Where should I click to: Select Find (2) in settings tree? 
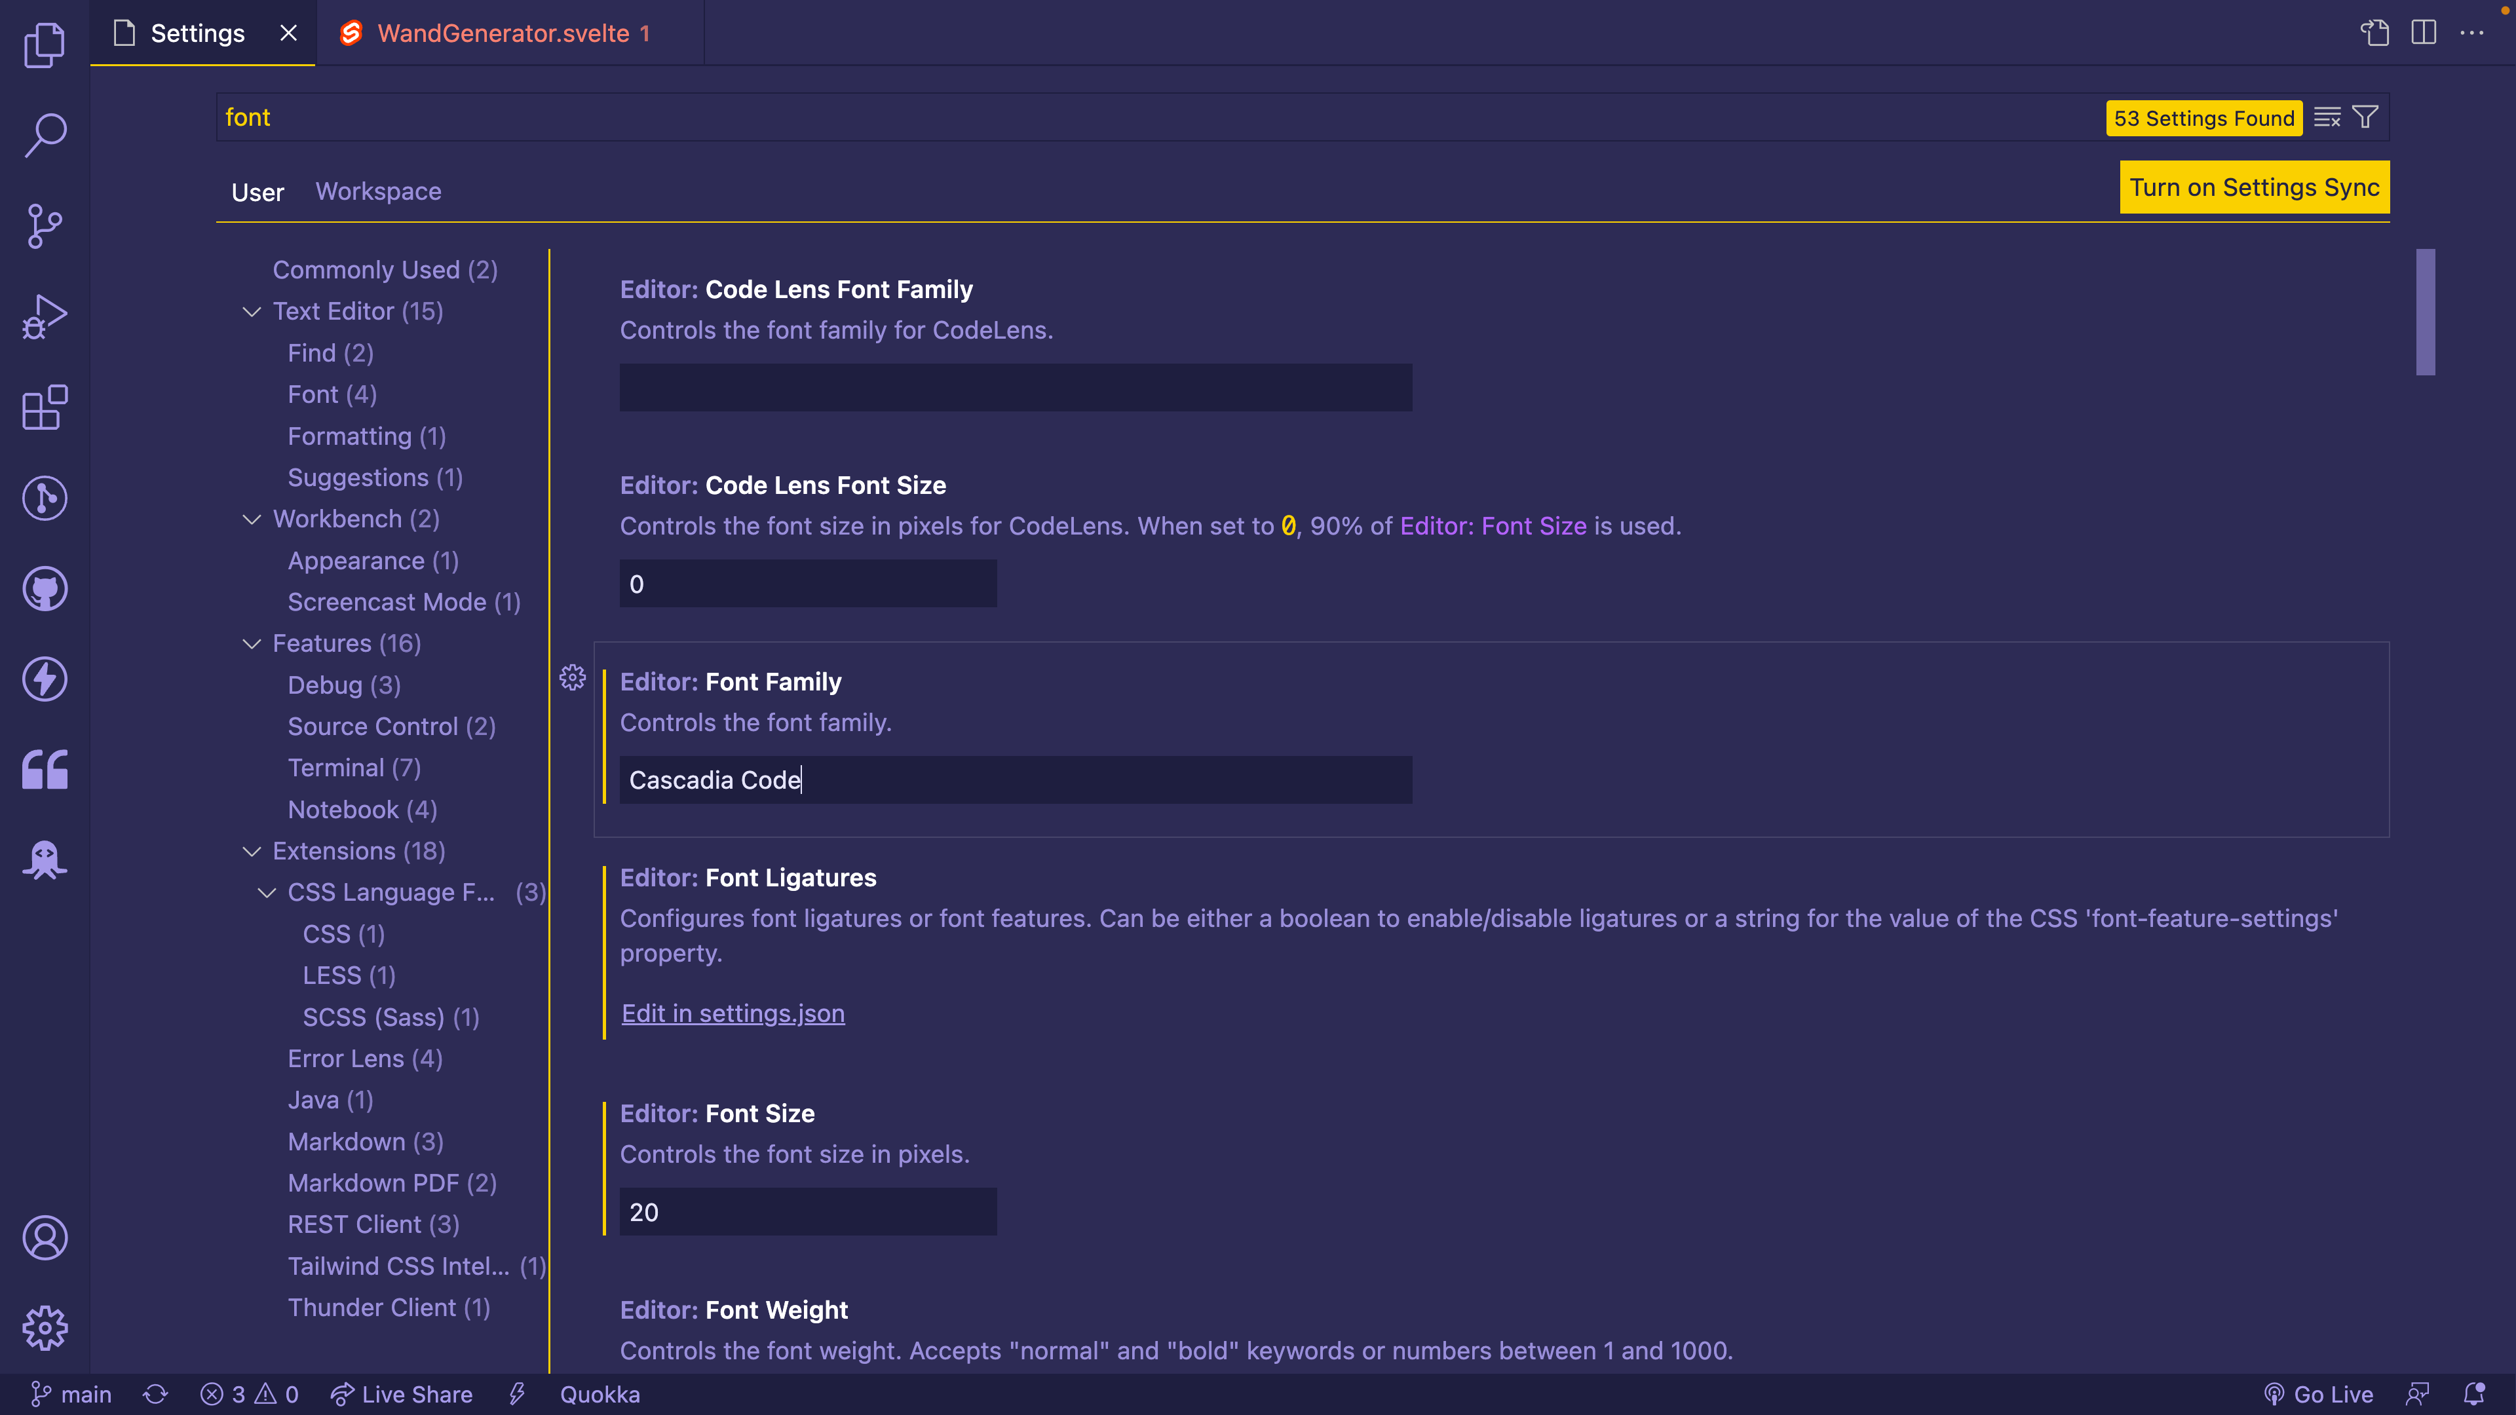click(x=330, y=354)
